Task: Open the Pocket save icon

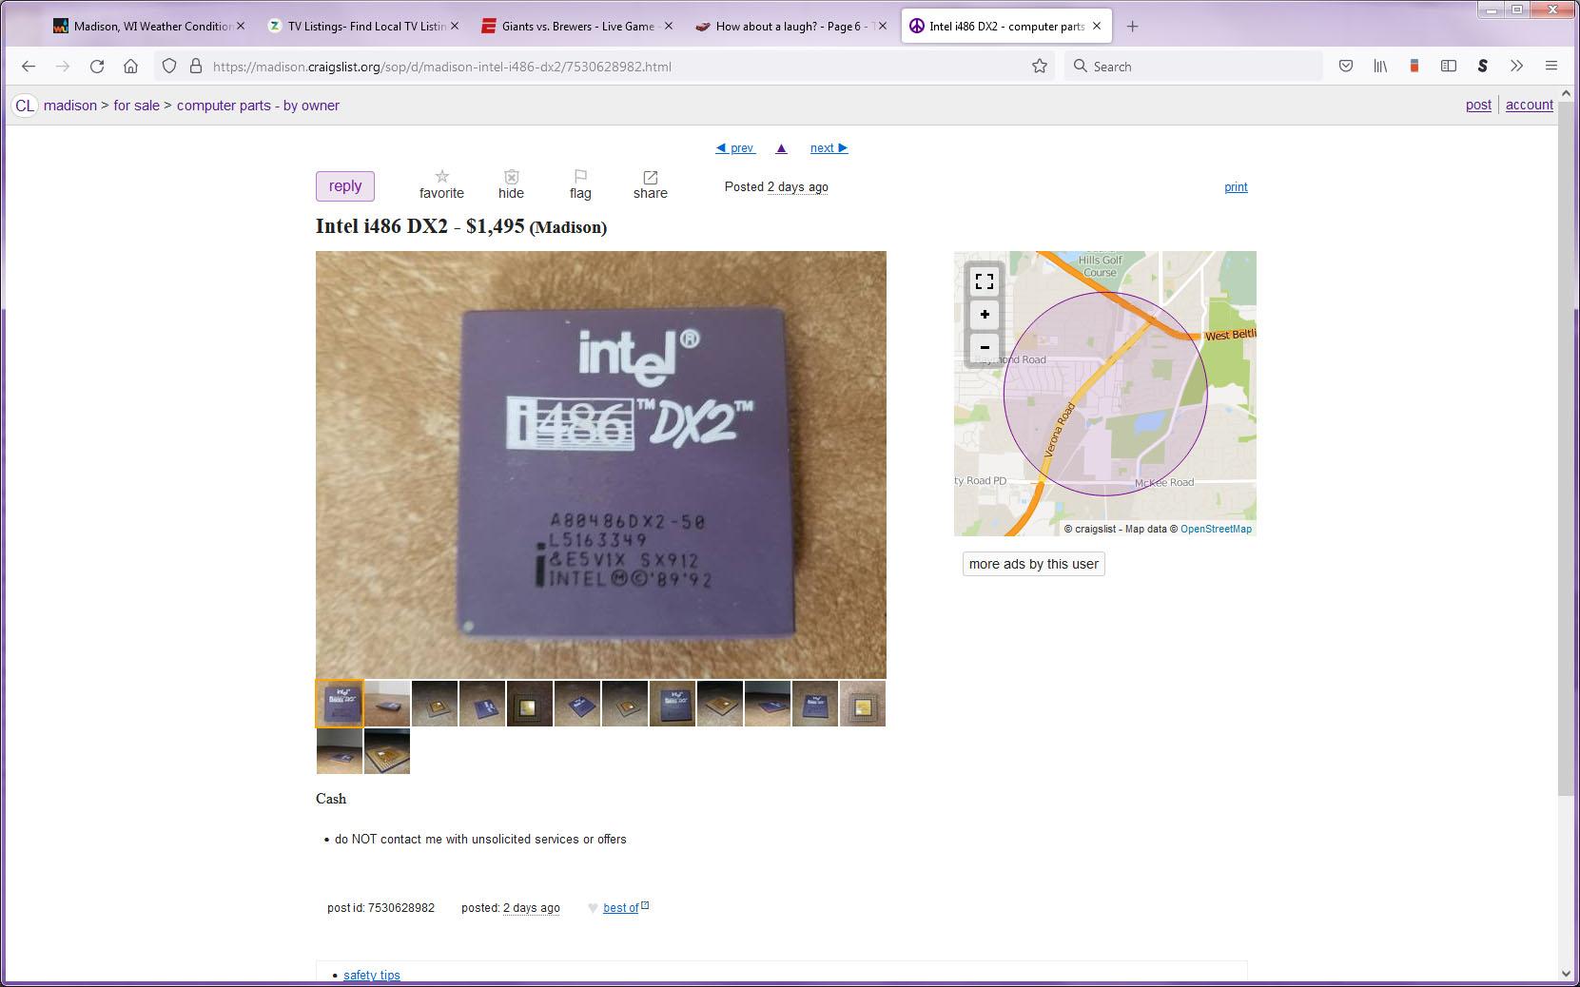Action: [1346, 67]
